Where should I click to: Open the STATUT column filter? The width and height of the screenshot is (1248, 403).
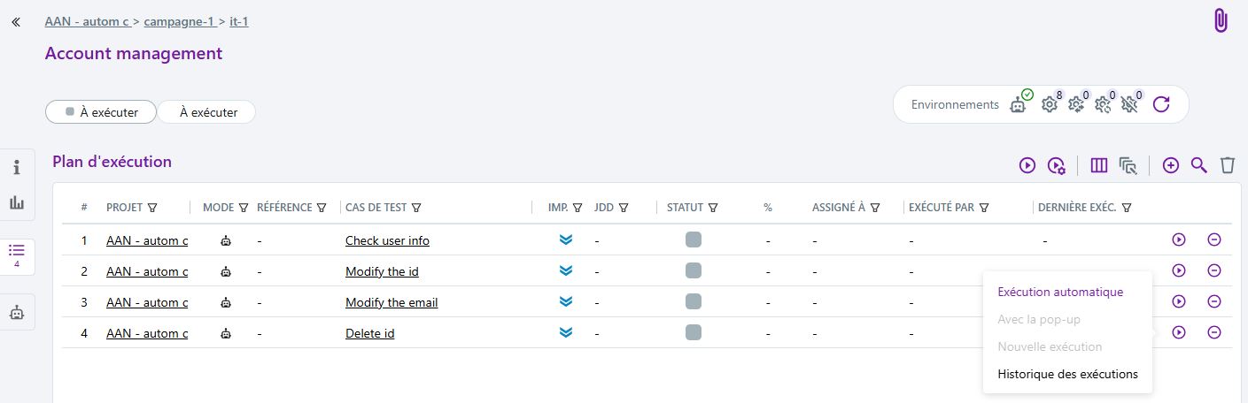tap(713, 208)
